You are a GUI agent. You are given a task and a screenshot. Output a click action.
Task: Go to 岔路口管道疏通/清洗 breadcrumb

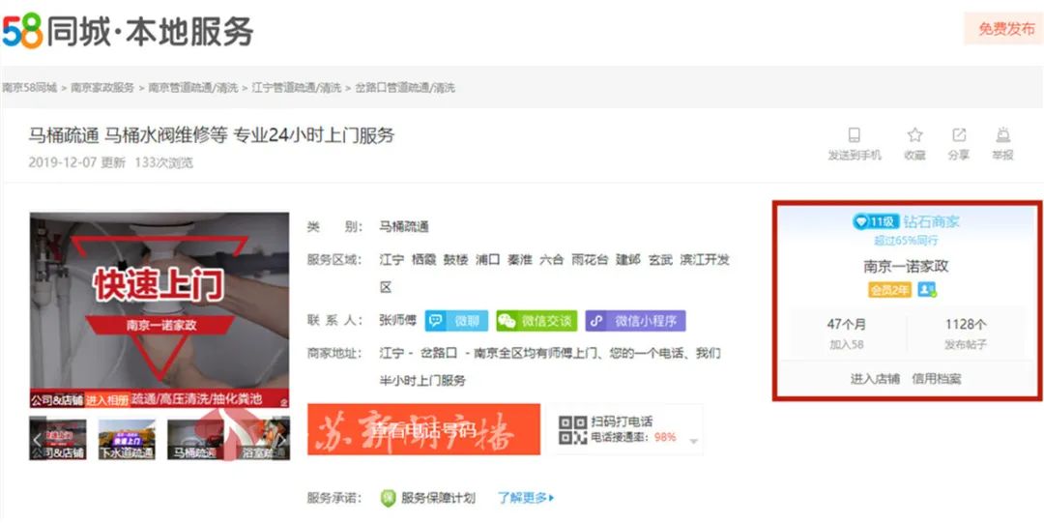pyautogui.click(x=405, y=87)
